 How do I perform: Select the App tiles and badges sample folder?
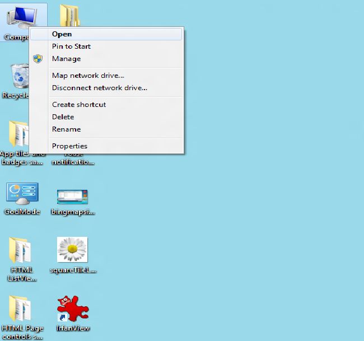[x=19, y=134]
